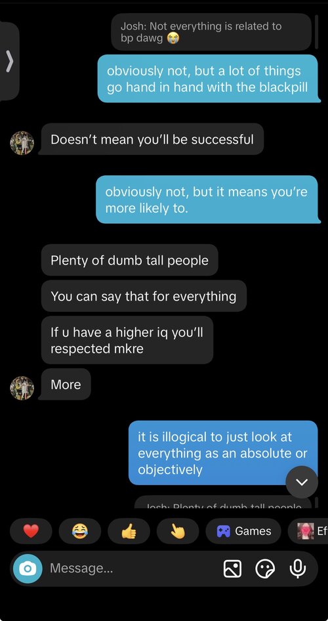Expand the side panel chevron handle
This screenshot has height=621, width=328.
pyautogui.click(x=9, y=62)
